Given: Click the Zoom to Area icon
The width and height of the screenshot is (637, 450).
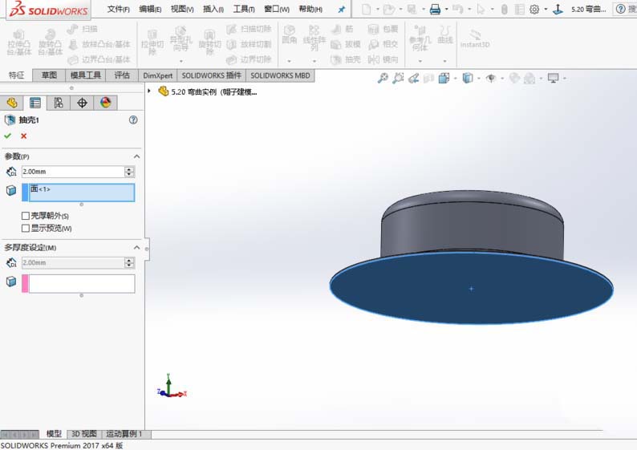Looking at the screenshot, I should pyautogui.click(x=398, y=78).
